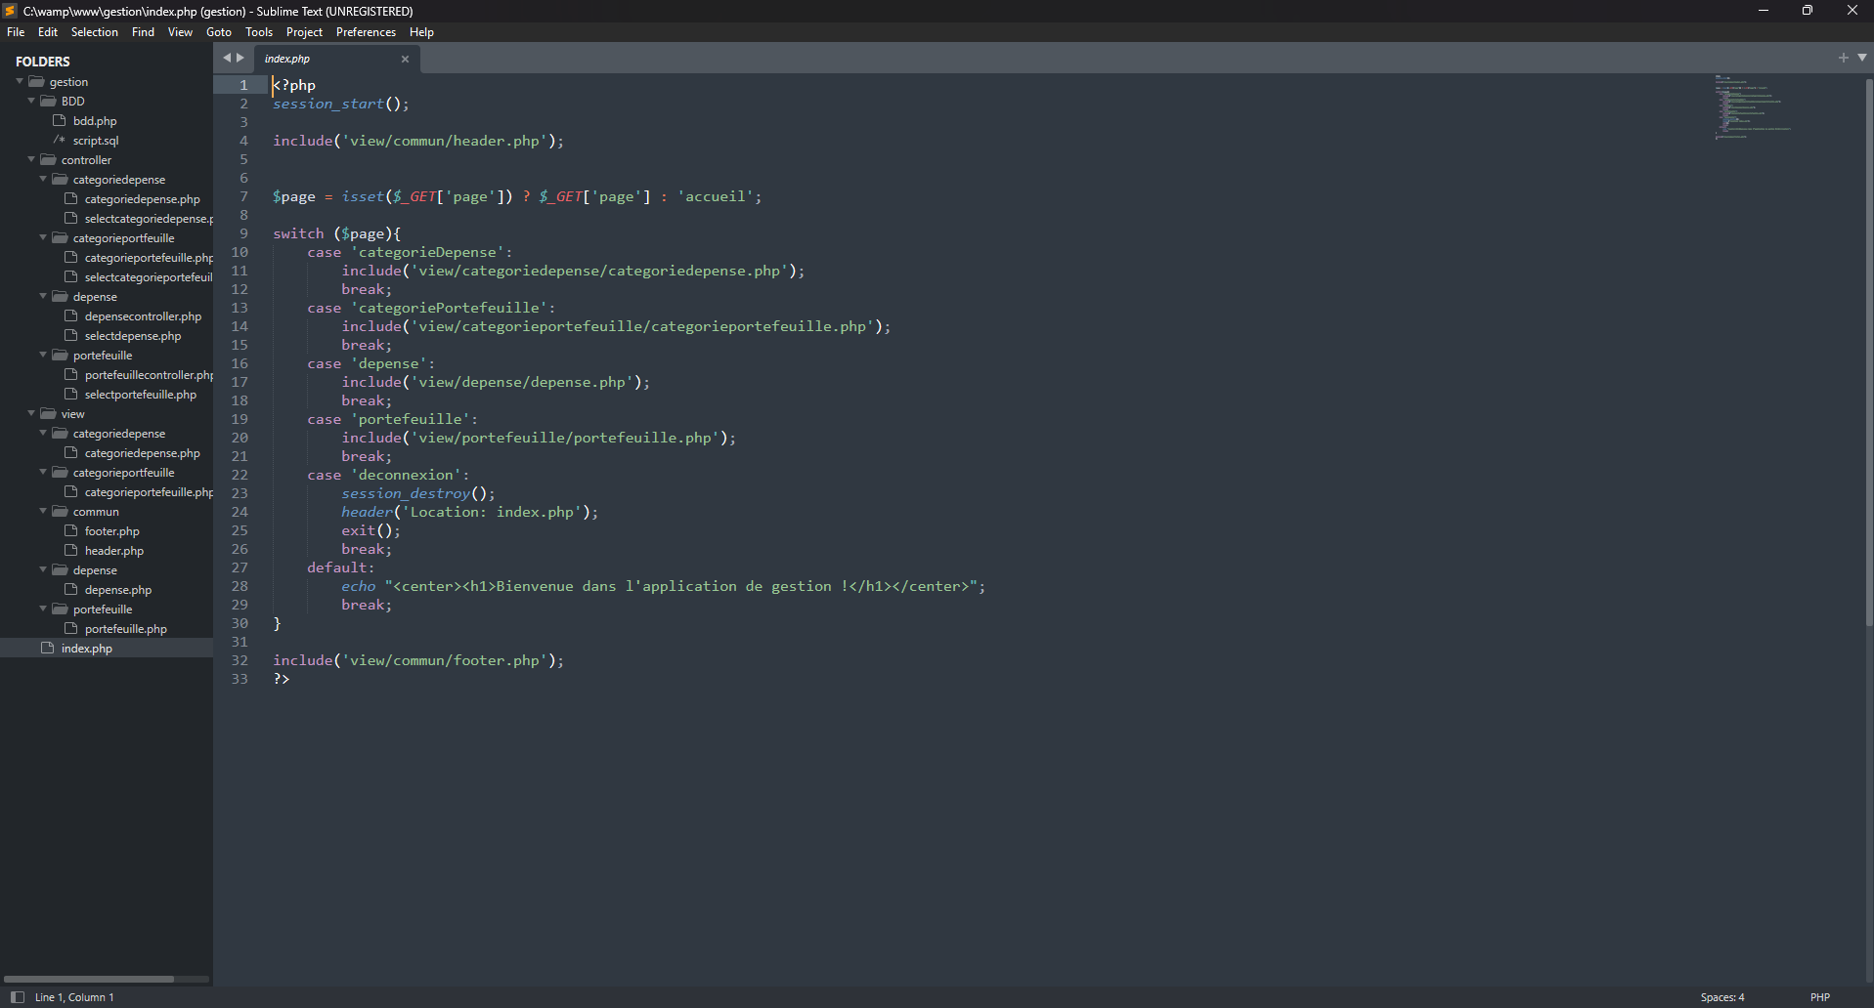1874x1008 pixels.
Task: Open the Goto menu
Action: click(x=218, y=32)
